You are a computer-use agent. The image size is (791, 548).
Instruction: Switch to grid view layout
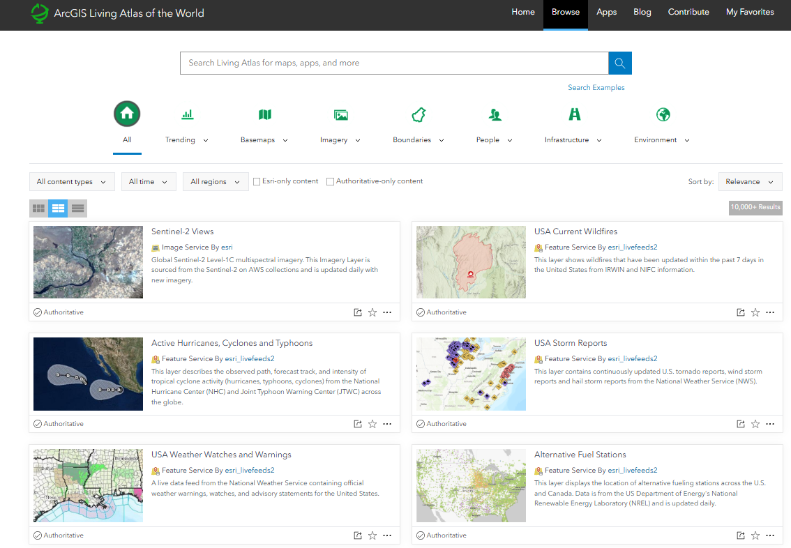point(39,208)
